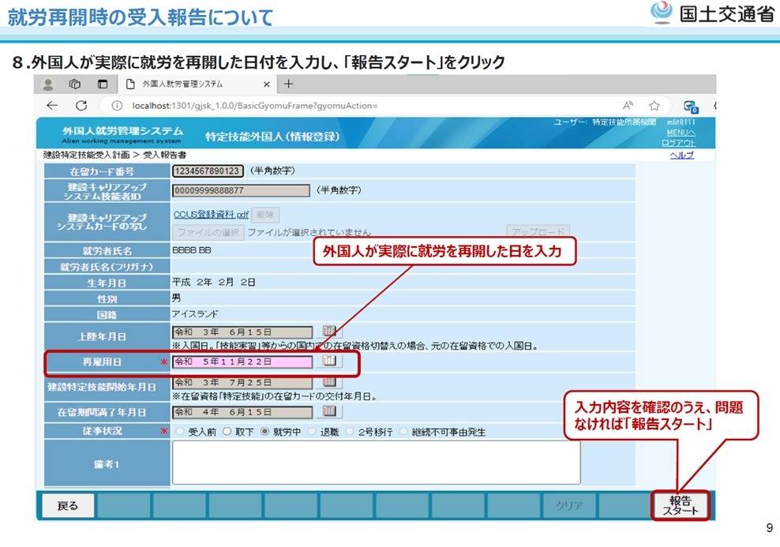Screen dimensions: 780x547
Task: Click the 再雇用日 date input field
Action: [242, 362]
